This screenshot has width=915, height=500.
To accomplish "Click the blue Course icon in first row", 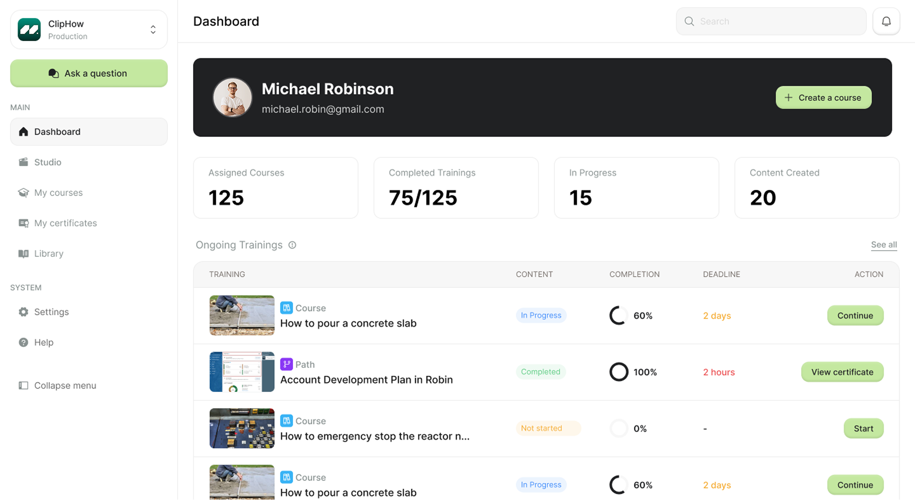I will click(286, 308).
